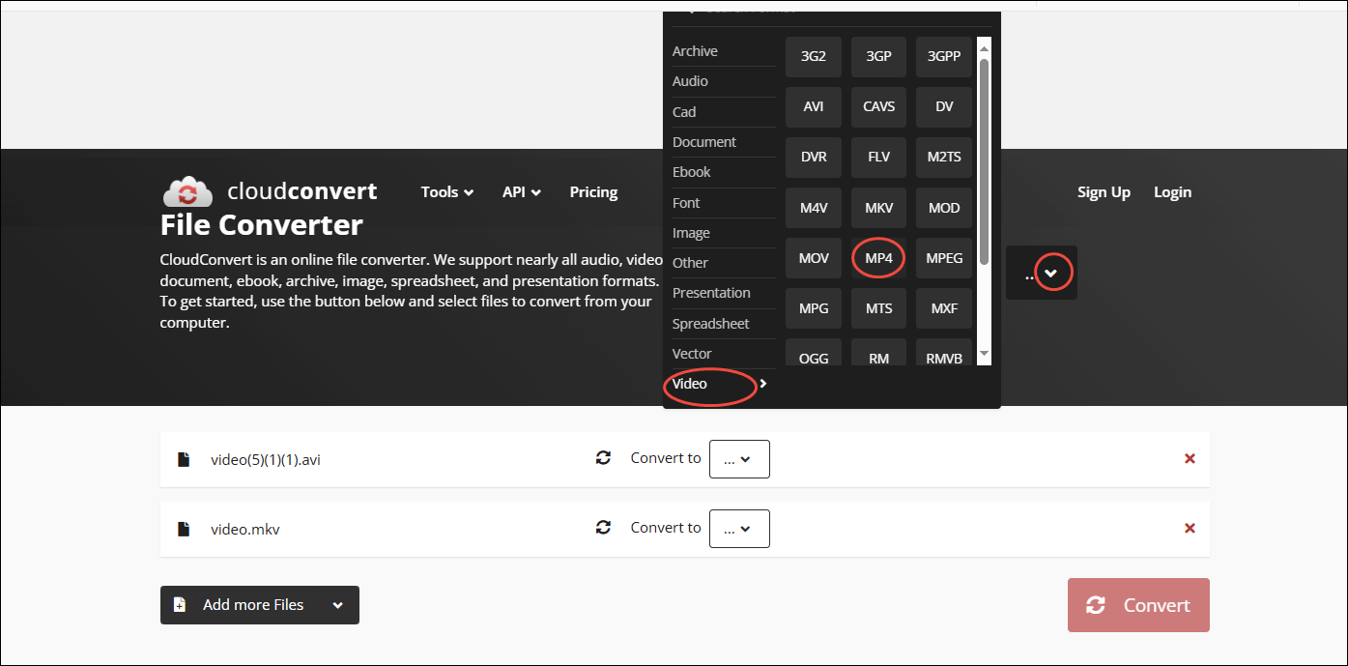Choose the M2TS format
Image resolution: width=1348 pixels, height=666 pixels.
(x=944, y=157)
